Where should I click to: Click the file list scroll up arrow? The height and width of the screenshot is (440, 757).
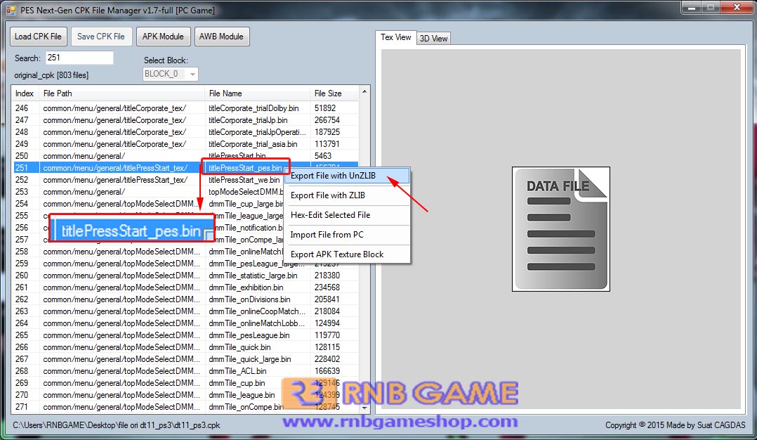click(364, 92)
